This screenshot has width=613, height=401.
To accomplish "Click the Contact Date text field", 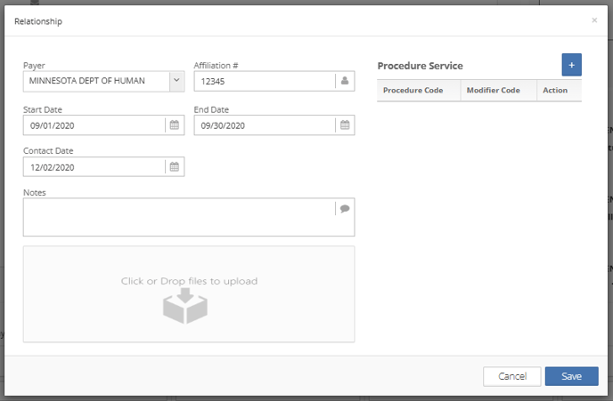I will 94,166.
